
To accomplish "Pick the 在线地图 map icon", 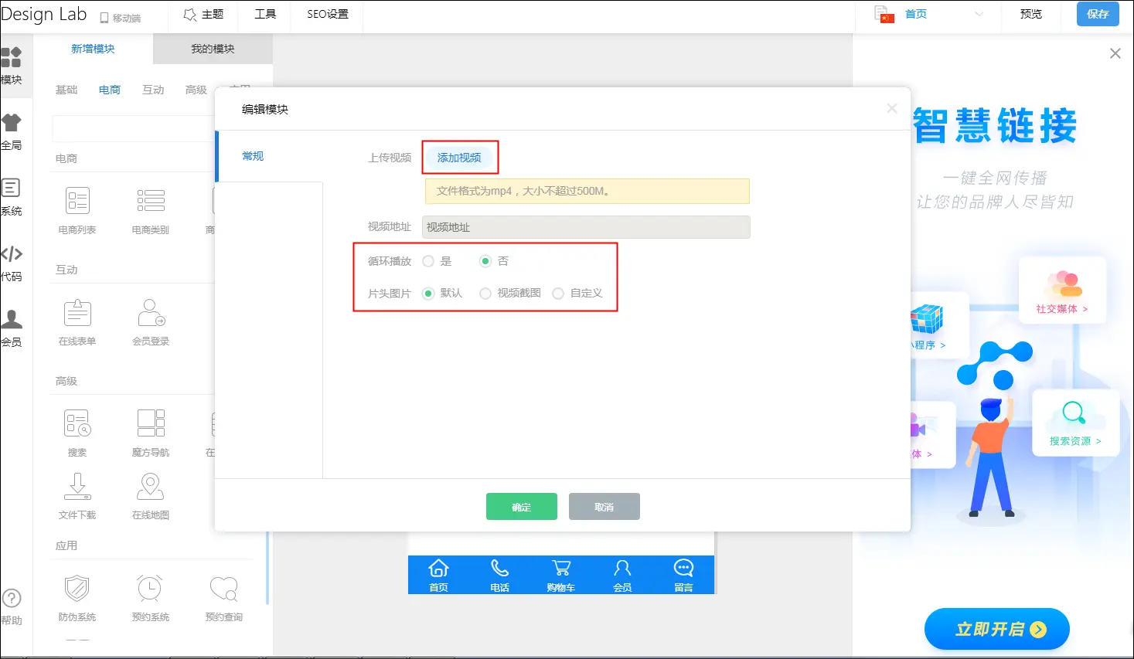I will click(x=151, y=487).
